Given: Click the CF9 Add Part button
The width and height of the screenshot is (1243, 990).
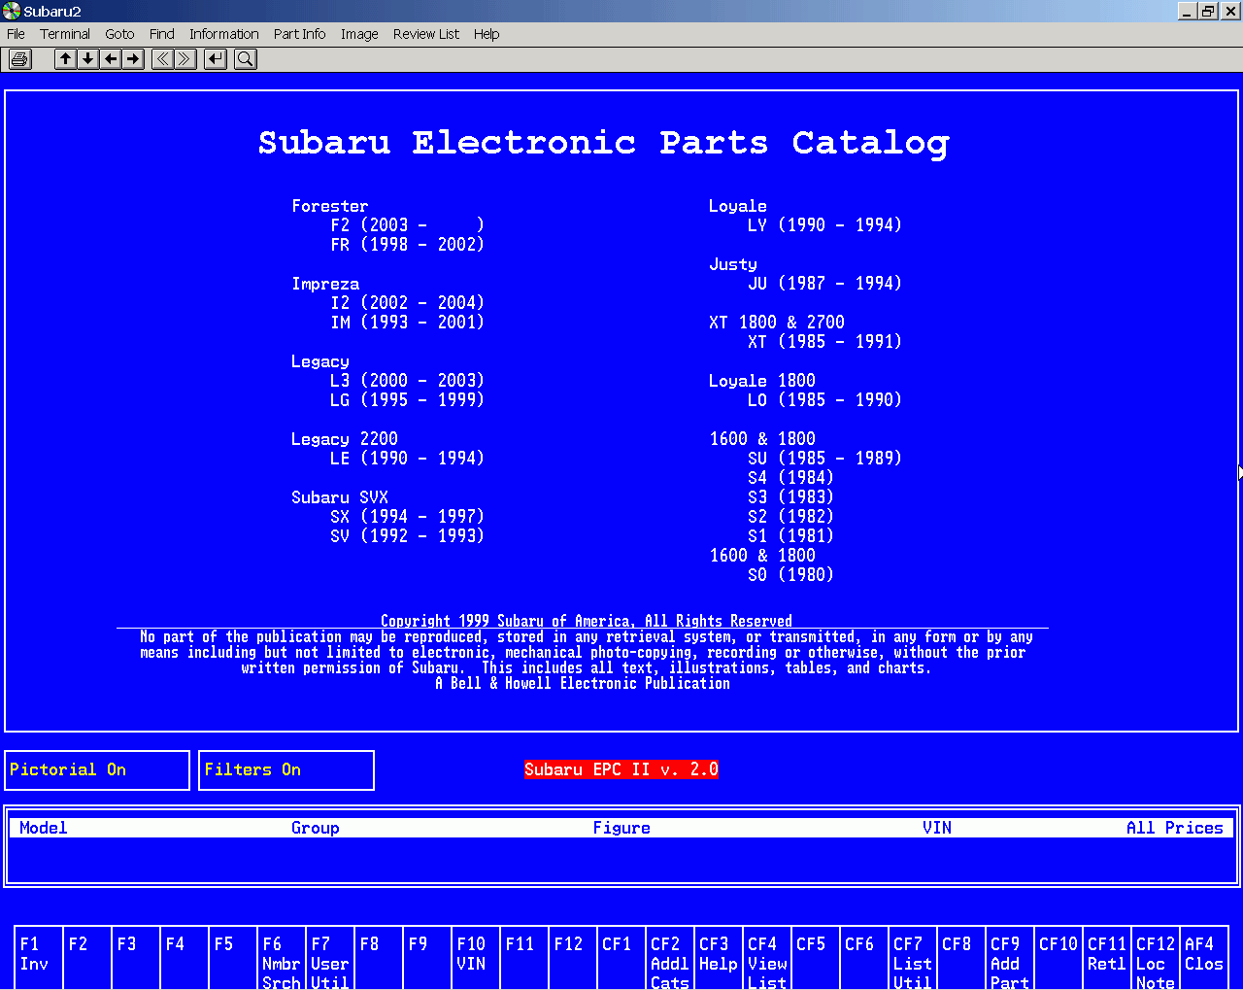Looking at the screenshot, I should click(x=1010, y=958).
